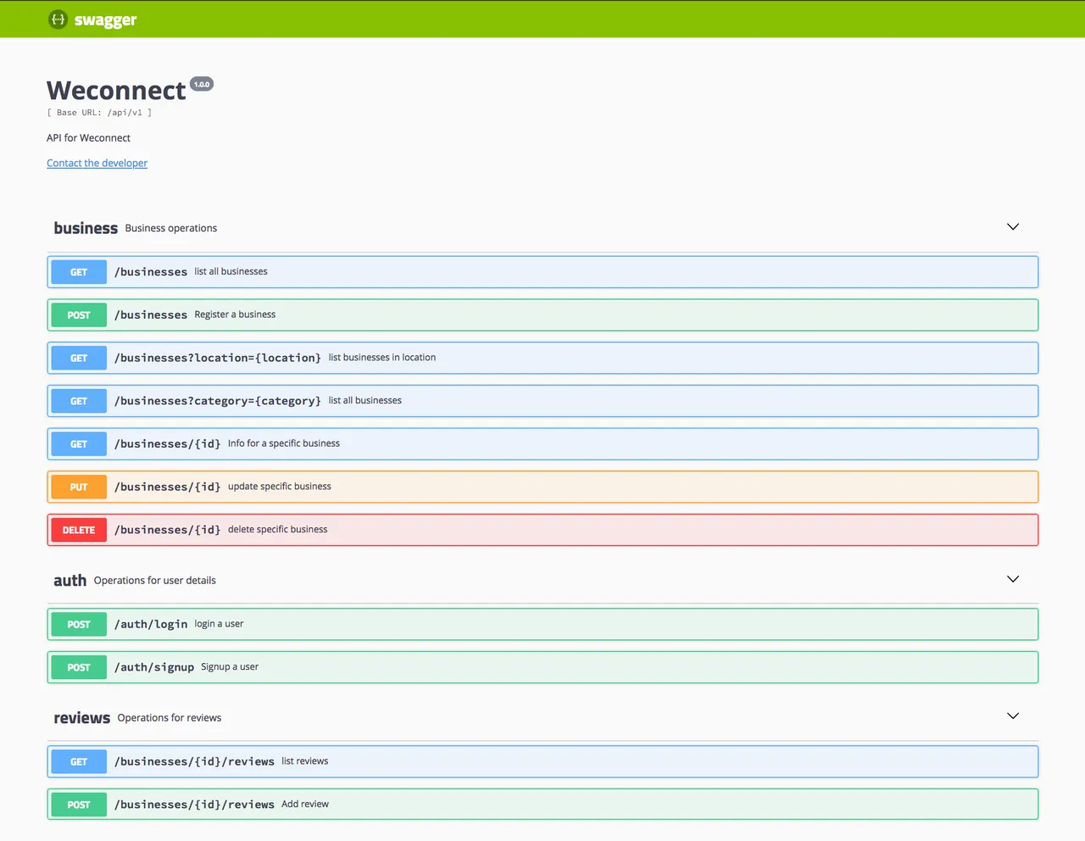Click the red DELETE method badge
Viewport: 1085px width, 841px height.
tap(79, 530)
